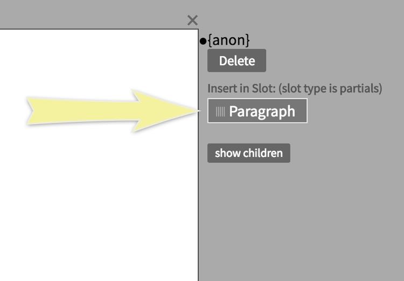
Task: Insert the Paragraph partial into the slot
Action: (257, 111)
